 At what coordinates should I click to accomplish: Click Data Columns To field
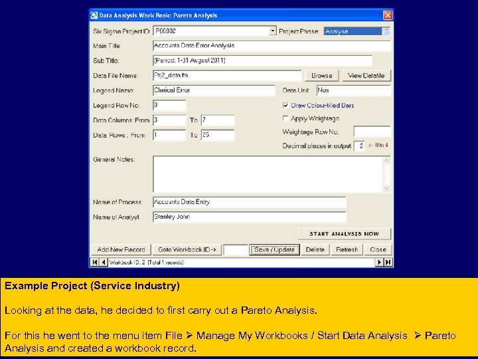pyautogui.click(x=218, y=120)
